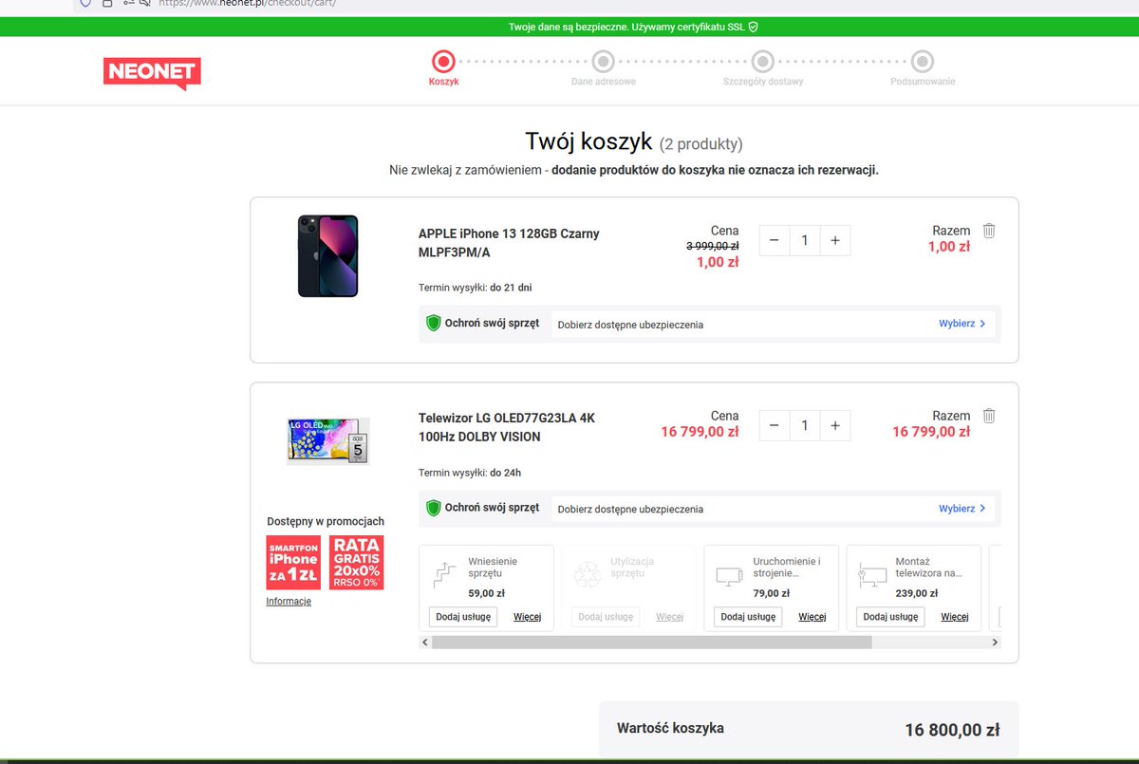Click the green shield icon in iPhone row
Screen dimensions: 1139x764
[434, 324]
